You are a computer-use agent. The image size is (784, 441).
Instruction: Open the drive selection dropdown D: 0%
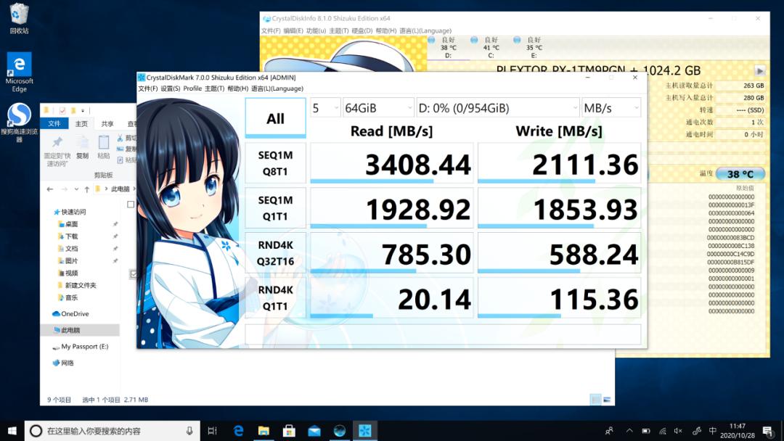point(498,108)
